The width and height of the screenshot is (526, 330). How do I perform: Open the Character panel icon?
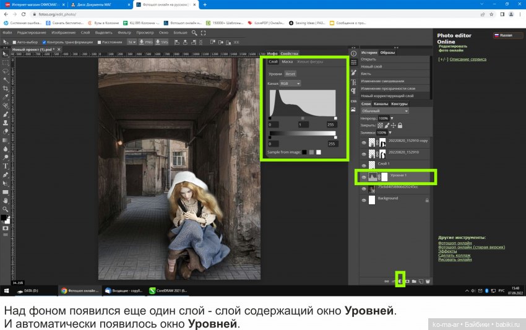353,82
